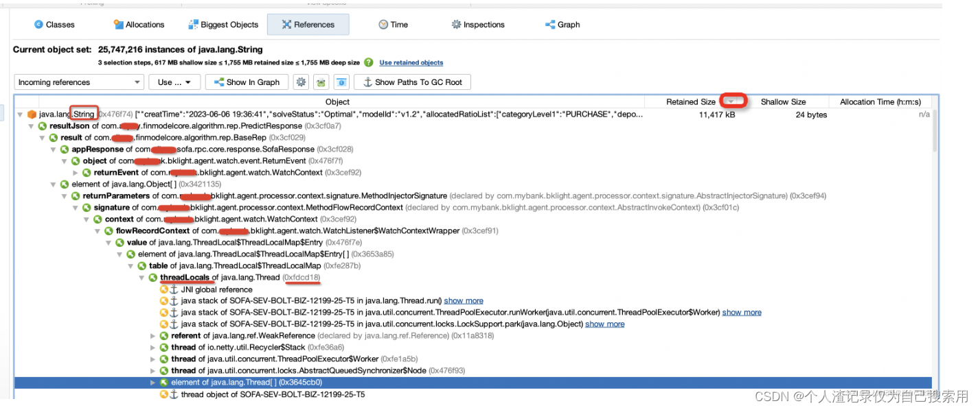Click the Use retained objects link
The height and width of the screenshot is (410, 978).
coord(411,62)
